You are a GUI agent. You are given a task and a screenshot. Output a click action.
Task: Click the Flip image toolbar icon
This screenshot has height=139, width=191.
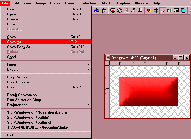tap(133, 10)
